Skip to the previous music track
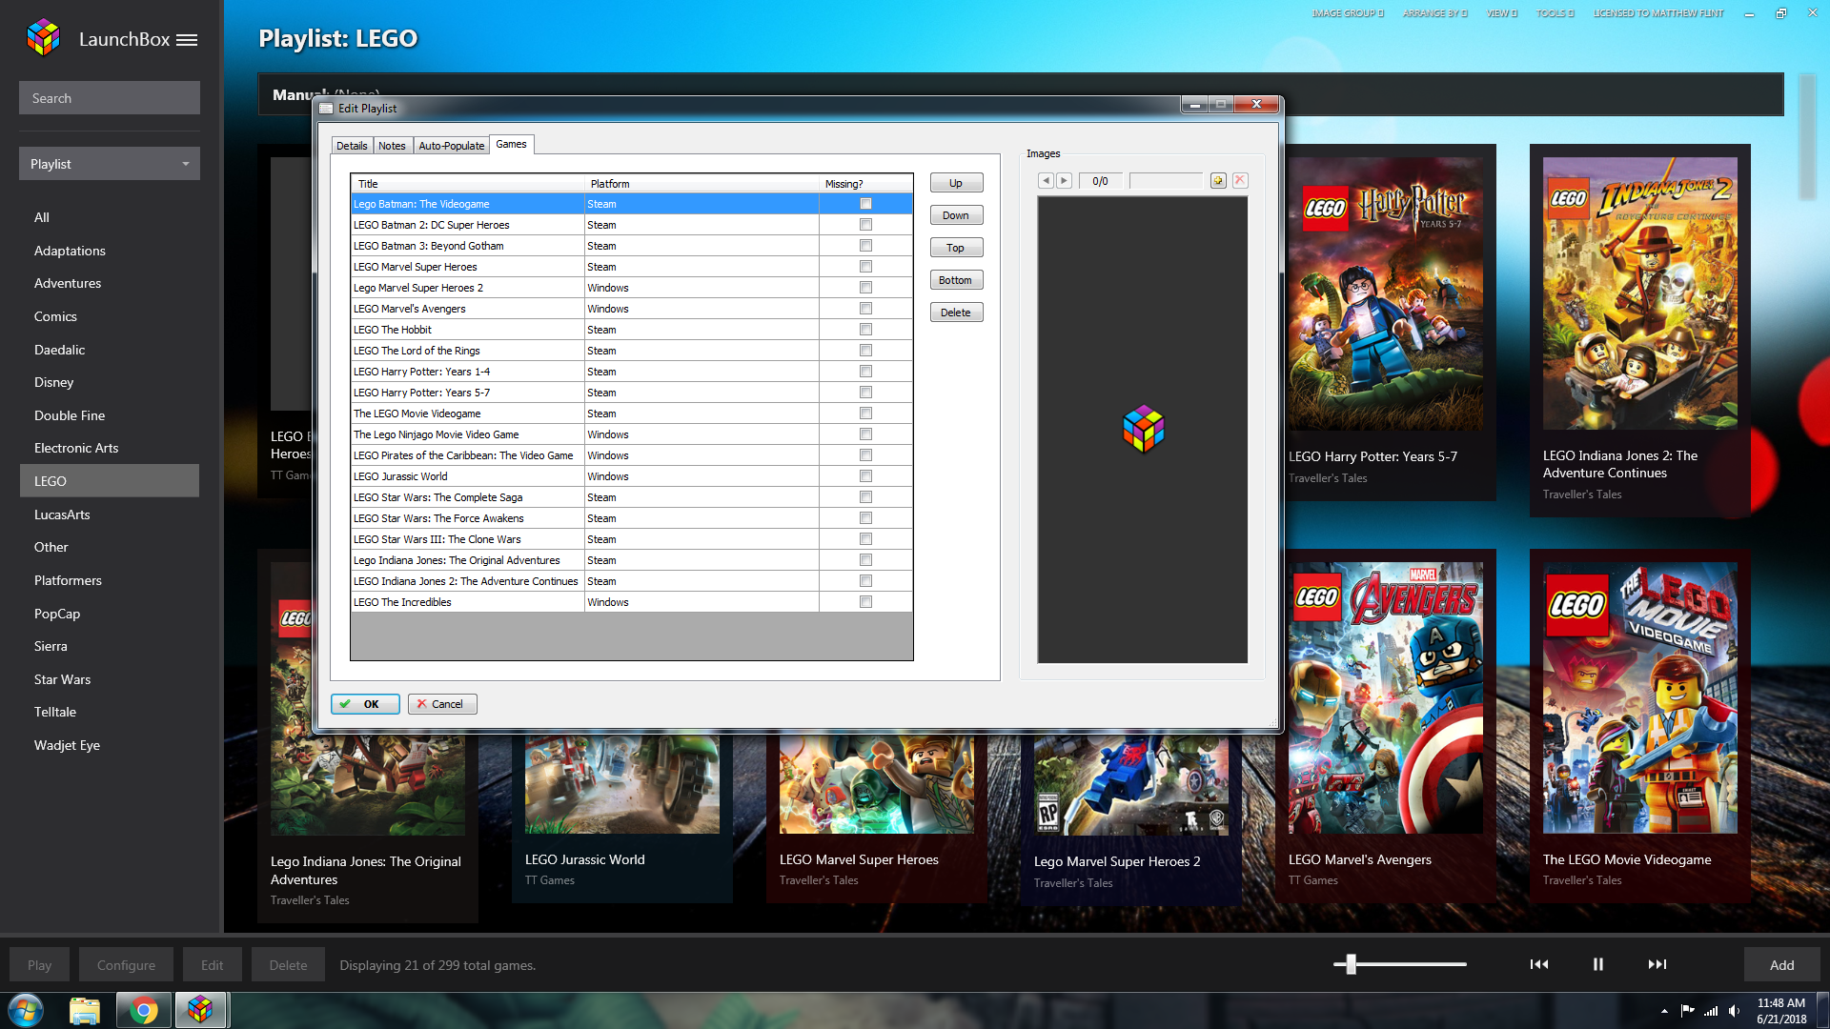This screenshot has height=1029, width=1830. (1538, 964)
